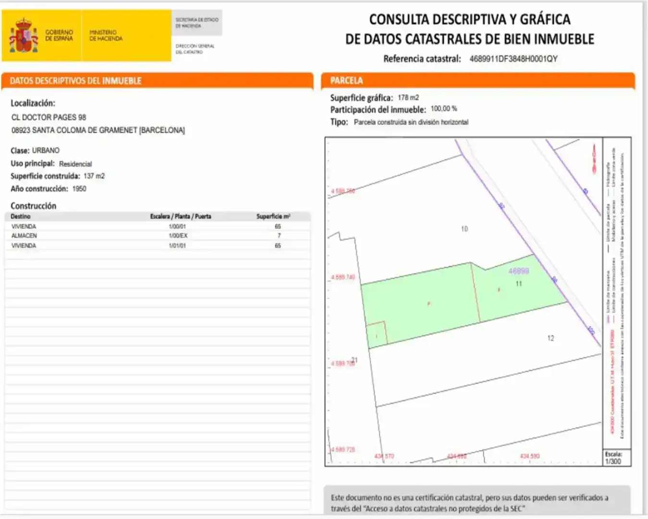Screen dimensions: 648x519
Task: Select the '1/00/01' cell
Action: 177,226
